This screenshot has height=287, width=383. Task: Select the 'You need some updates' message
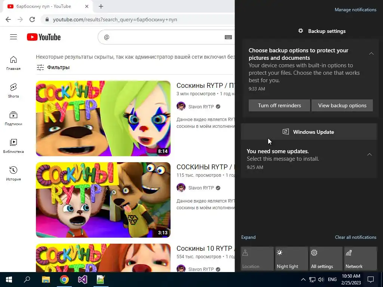click(x=309, y=159)
